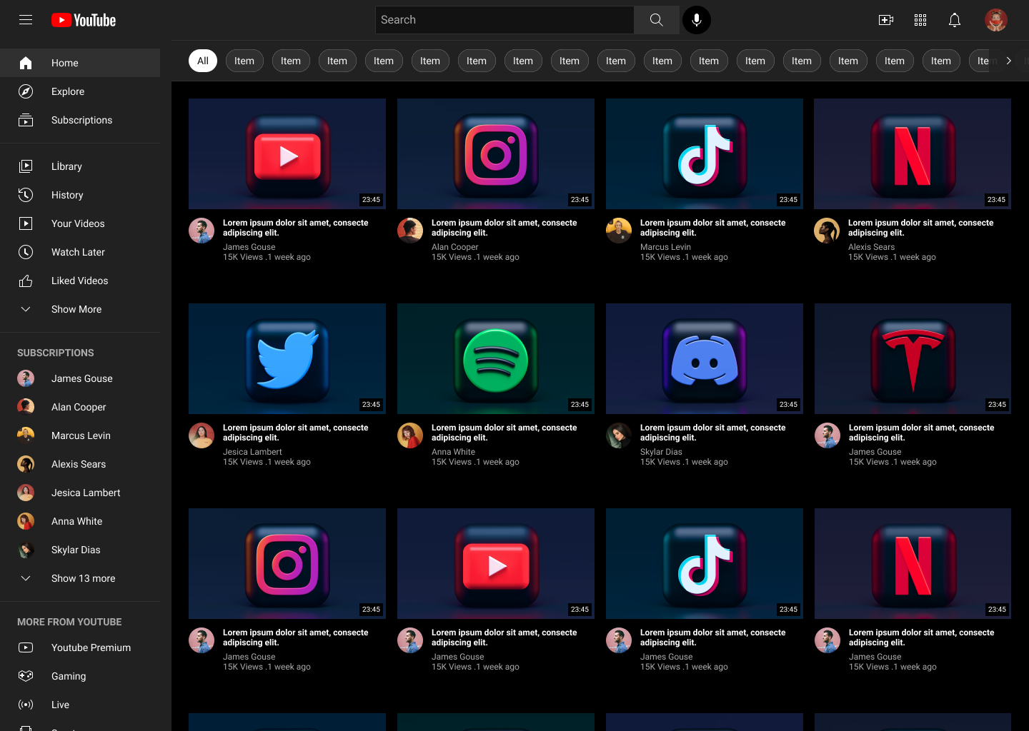The image size is (1029, 731).
Task: Click Marcus Levin avatar beside TikTok video
Action: (x=619, y=231)
